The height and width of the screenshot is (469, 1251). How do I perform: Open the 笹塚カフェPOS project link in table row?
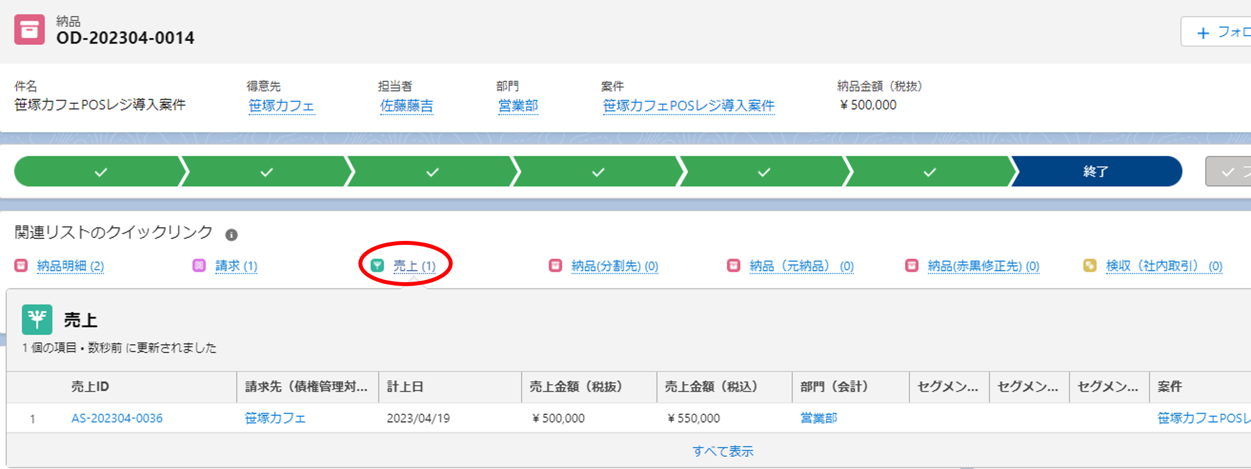(x=1204, y=418)
